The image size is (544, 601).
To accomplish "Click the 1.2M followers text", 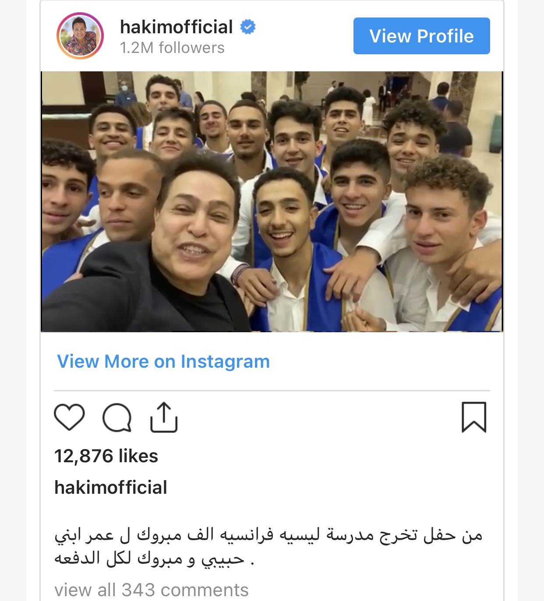I will click(x=172, y=48).
